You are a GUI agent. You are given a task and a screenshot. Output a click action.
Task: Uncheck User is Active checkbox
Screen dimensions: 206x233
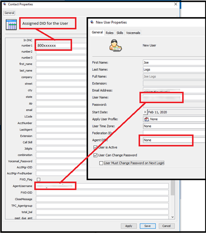pyautogui.click(x=95, y=147)
